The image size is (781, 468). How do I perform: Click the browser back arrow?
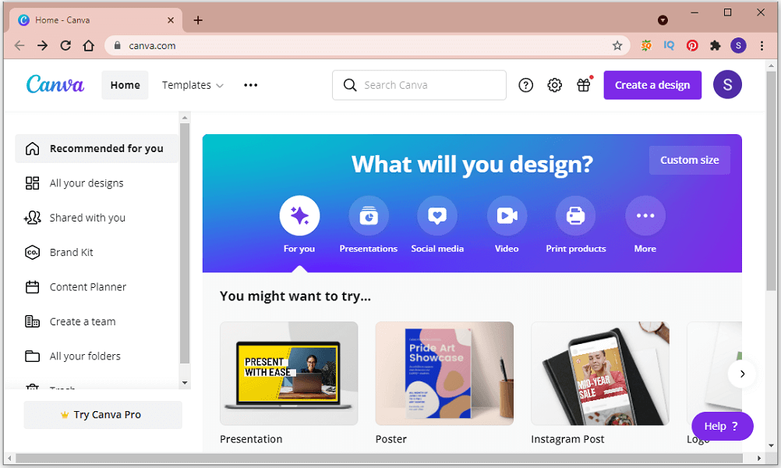[19, 46]
